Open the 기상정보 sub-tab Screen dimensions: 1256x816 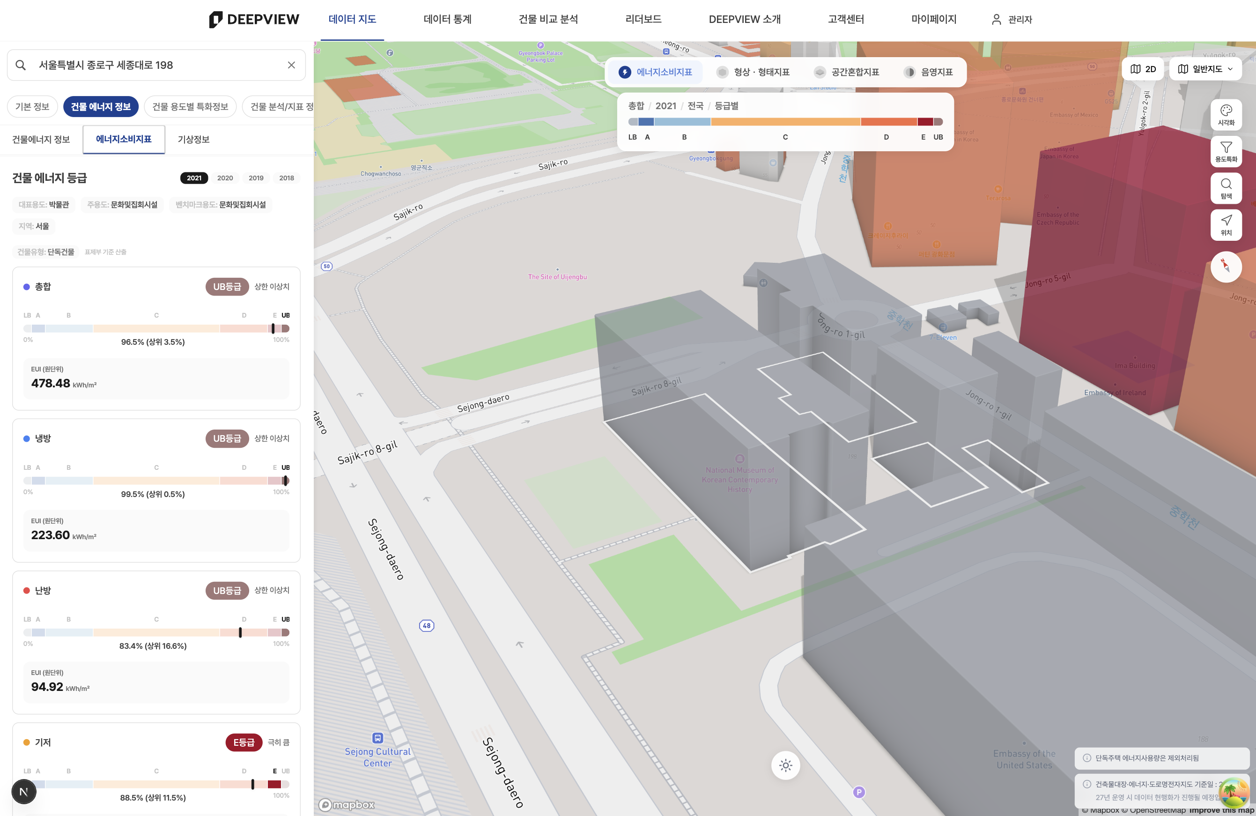(194, 139)
